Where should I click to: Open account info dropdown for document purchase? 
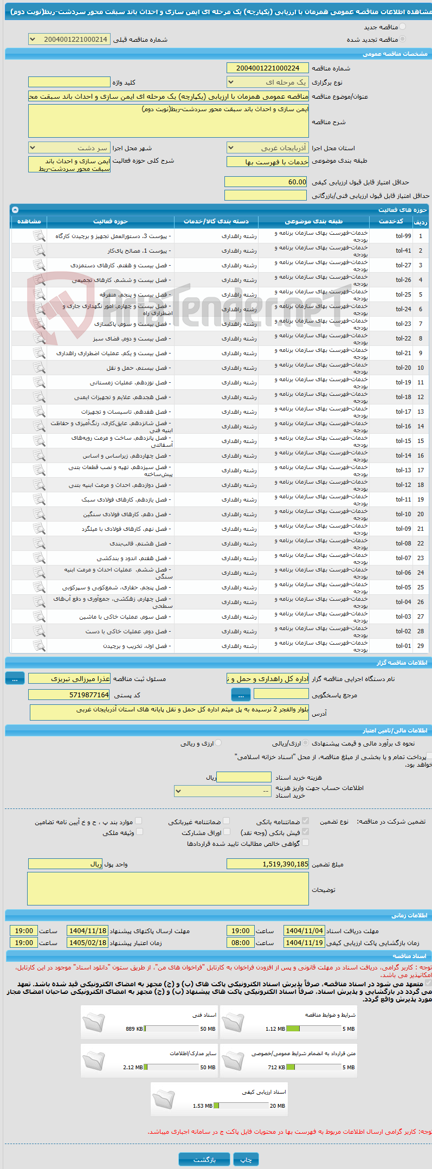click(223, 791)
